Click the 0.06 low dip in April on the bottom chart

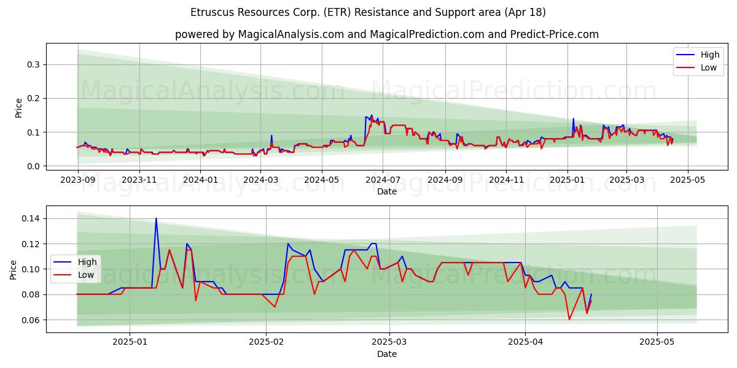(569, 319)
